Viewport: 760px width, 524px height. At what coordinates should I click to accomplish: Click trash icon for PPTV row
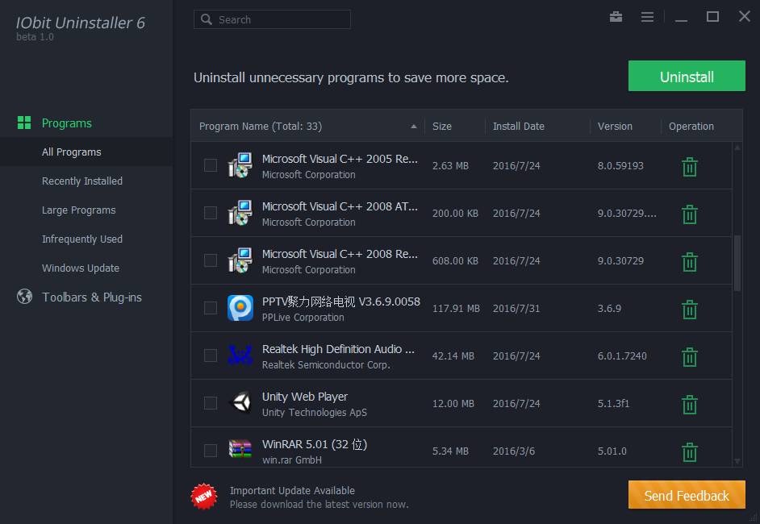pos(690,310)
